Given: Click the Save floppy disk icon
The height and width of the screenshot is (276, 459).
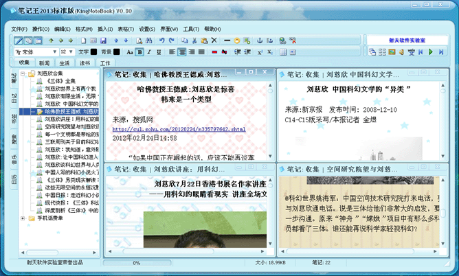Looking at the screenshot, I should click(x=102, y=41).
